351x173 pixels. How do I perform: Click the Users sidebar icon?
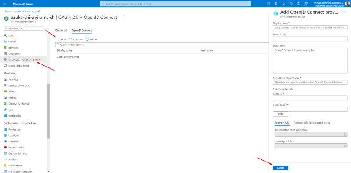5,35
